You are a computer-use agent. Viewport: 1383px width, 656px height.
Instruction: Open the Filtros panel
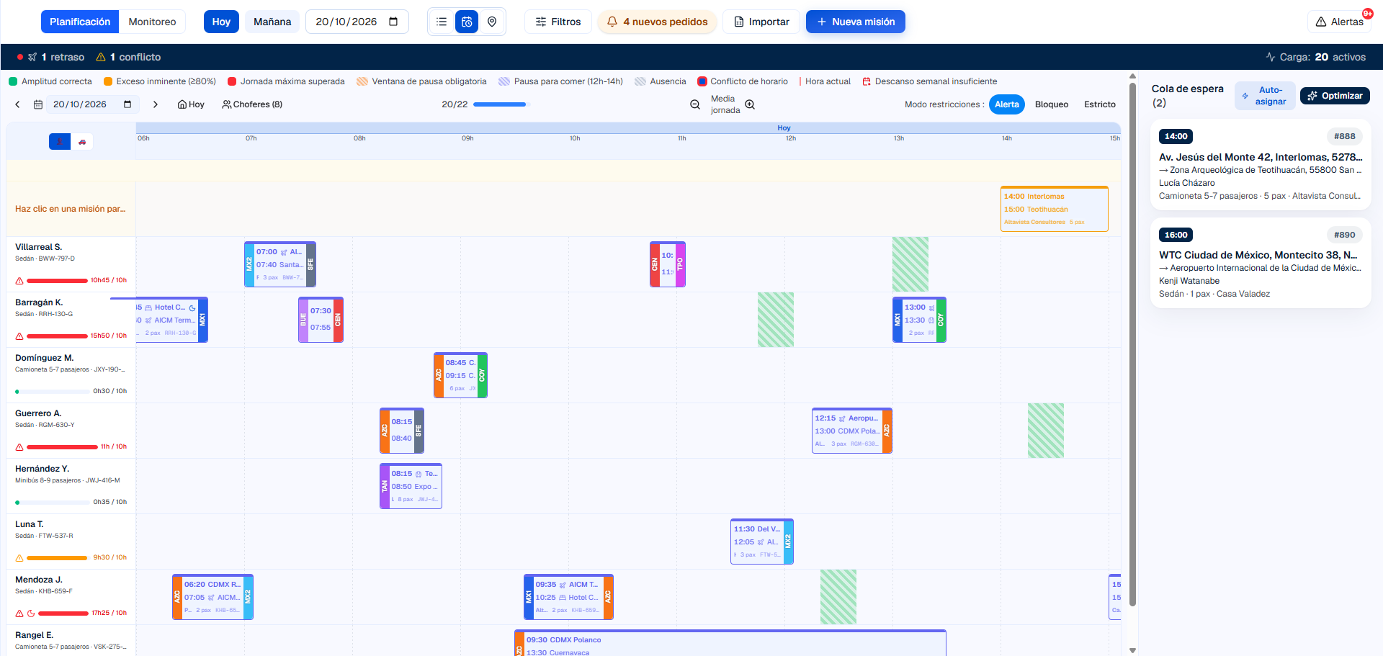pyautogui.click(x=558, y=22)
